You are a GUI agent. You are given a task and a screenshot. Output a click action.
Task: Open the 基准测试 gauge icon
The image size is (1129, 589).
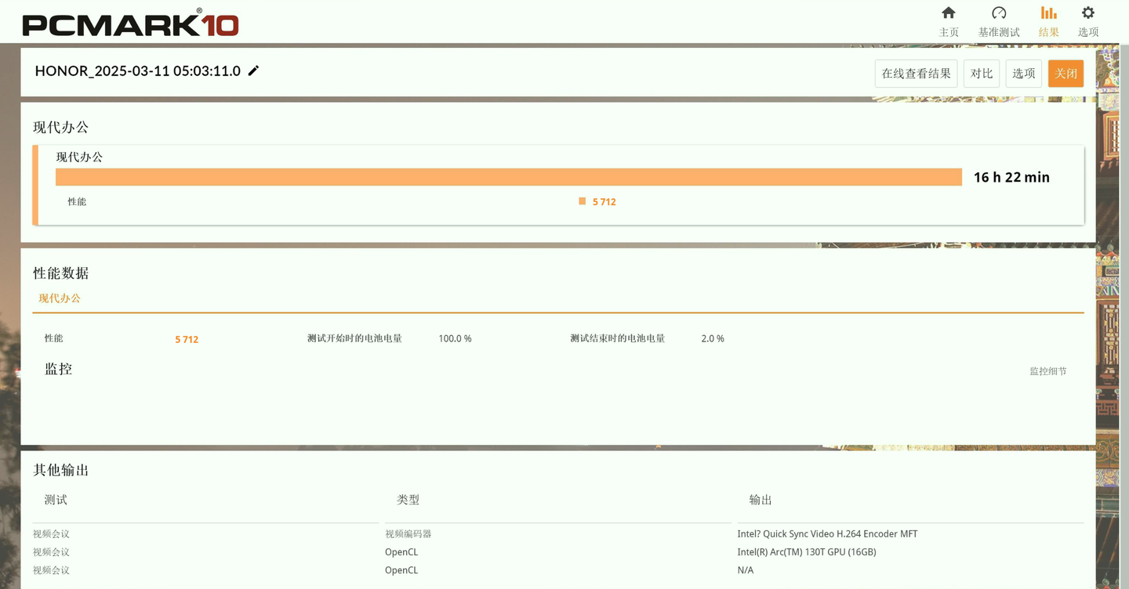[x=999, y=13]
